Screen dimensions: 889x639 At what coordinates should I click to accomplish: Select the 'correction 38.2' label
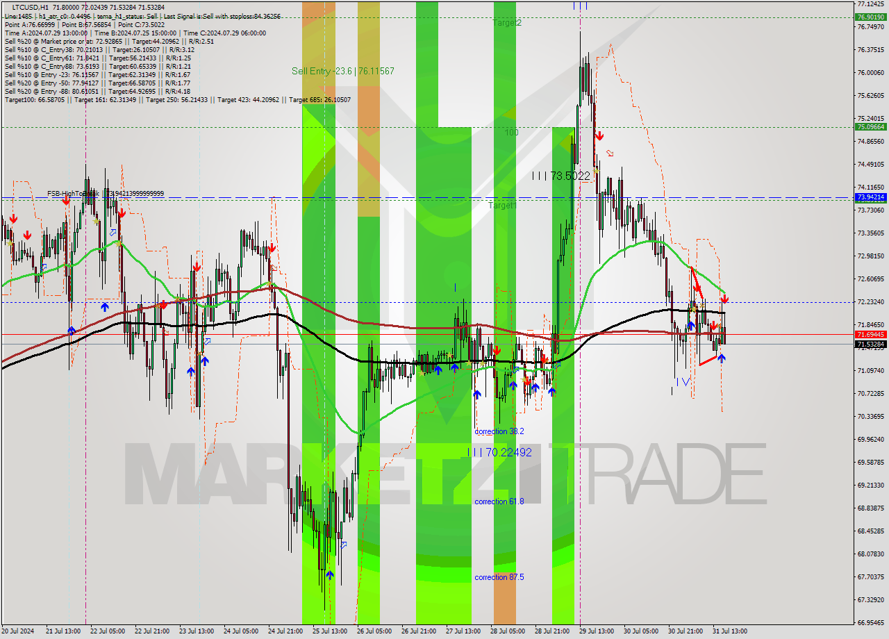click(x=499, y=431)
